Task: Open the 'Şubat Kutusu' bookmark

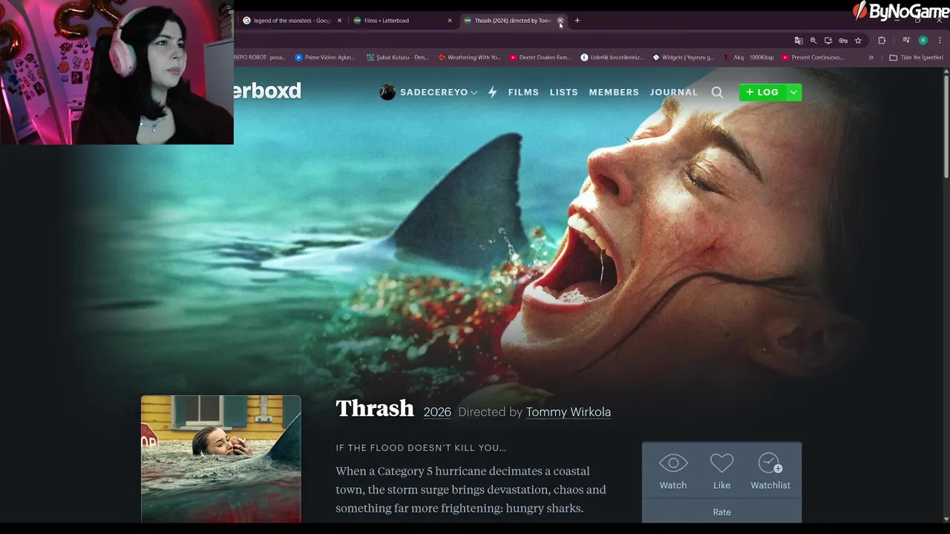Action: [x=397, y=57]
